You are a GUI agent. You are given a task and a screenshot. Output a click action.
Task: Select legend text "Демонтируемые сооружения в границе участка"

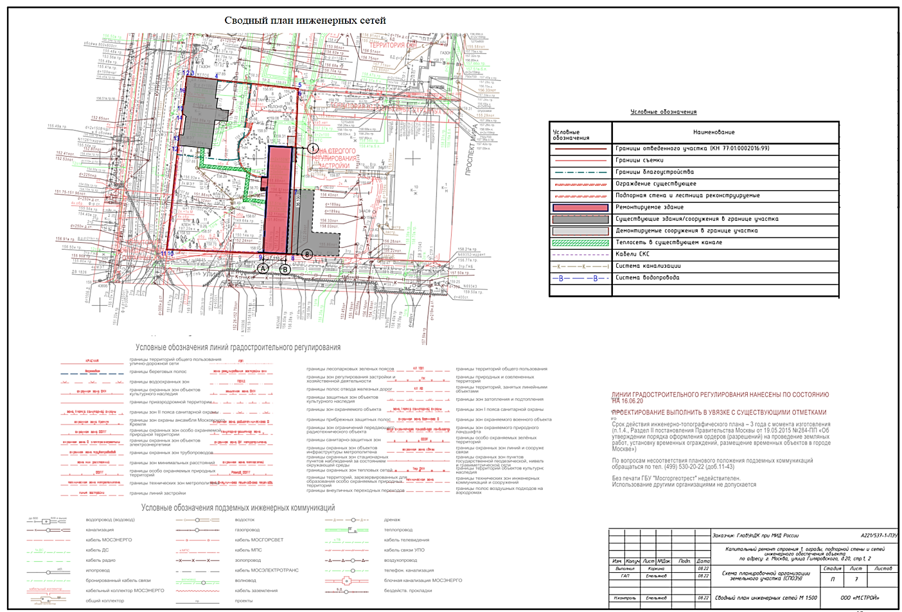(687, 231)
